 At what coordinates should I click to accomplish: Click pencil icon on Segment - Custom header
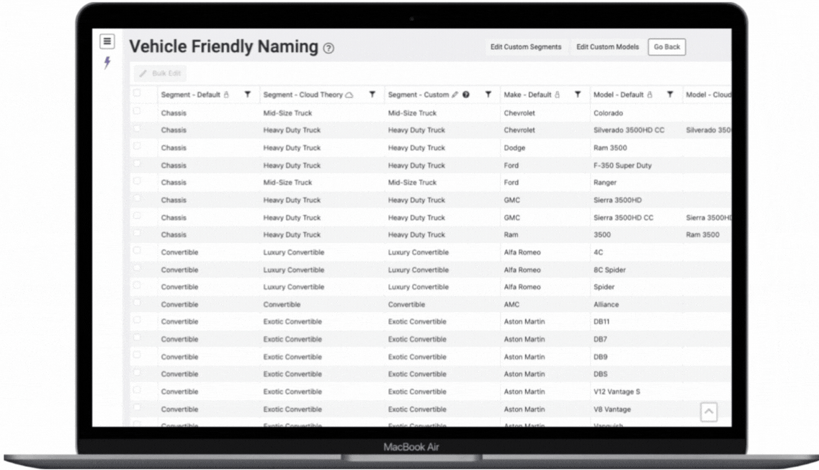tap(455, 94)
